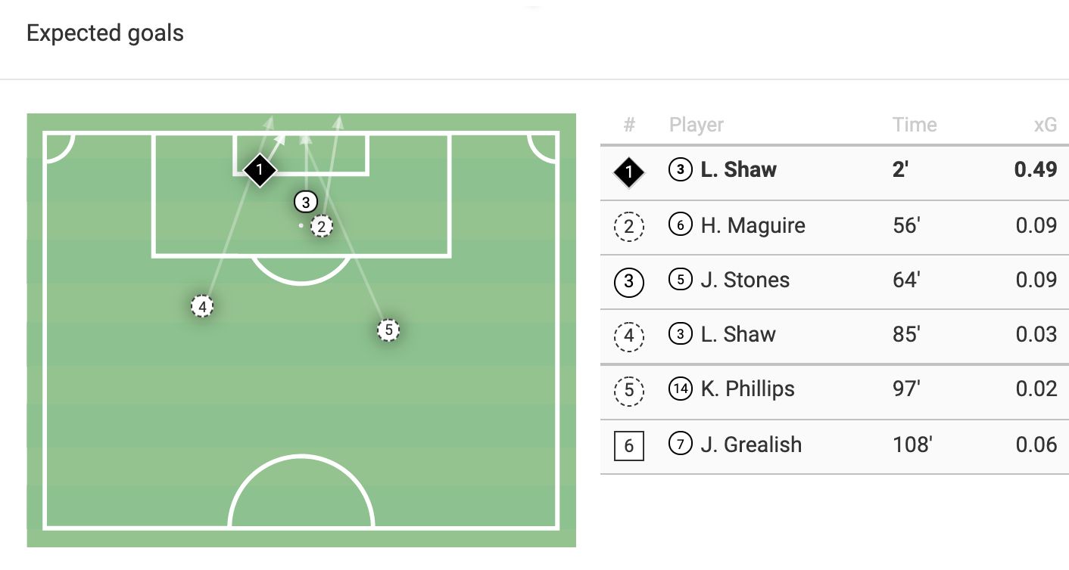The image size is (1069, 570).
Task: Click shot marker 1 diamond on pitch
Action: coord(260,170)
